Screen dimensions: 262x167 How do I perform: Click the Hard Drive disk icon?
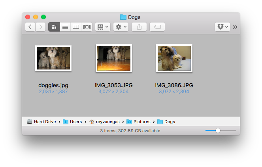tap(30, 122)
